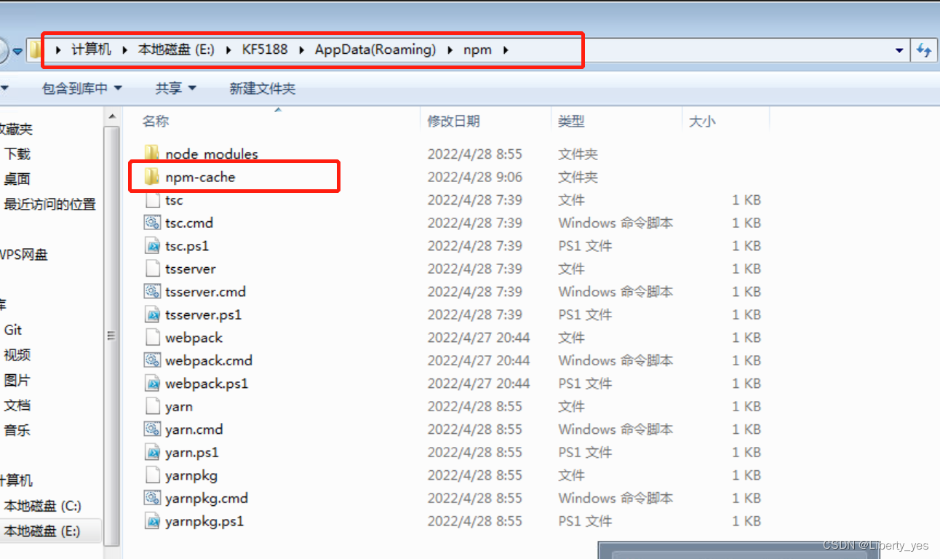Open the recent pages dropdown arrow
This screenshot has width=940, height=559.
click(17, 52)
